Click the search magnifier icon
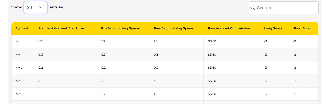 253,8
